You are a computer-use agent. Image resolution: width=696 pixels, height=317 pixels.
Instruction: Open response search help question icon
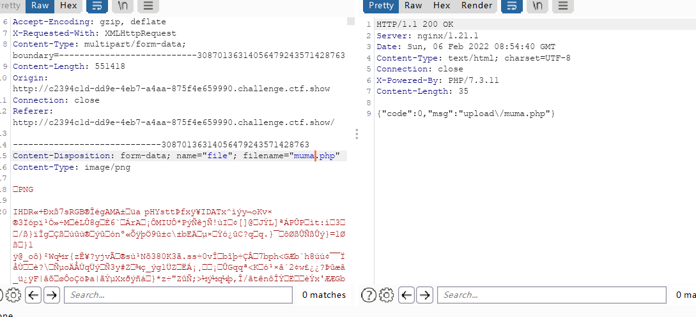(368, 295)
